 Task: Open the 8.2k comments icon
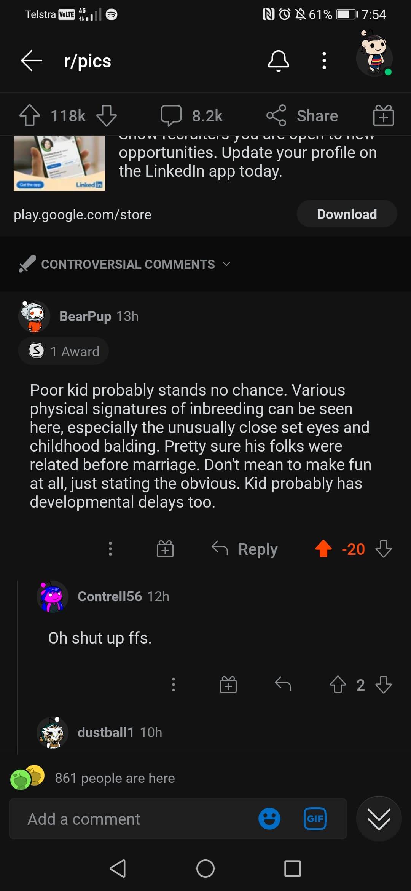click(171, 115)
